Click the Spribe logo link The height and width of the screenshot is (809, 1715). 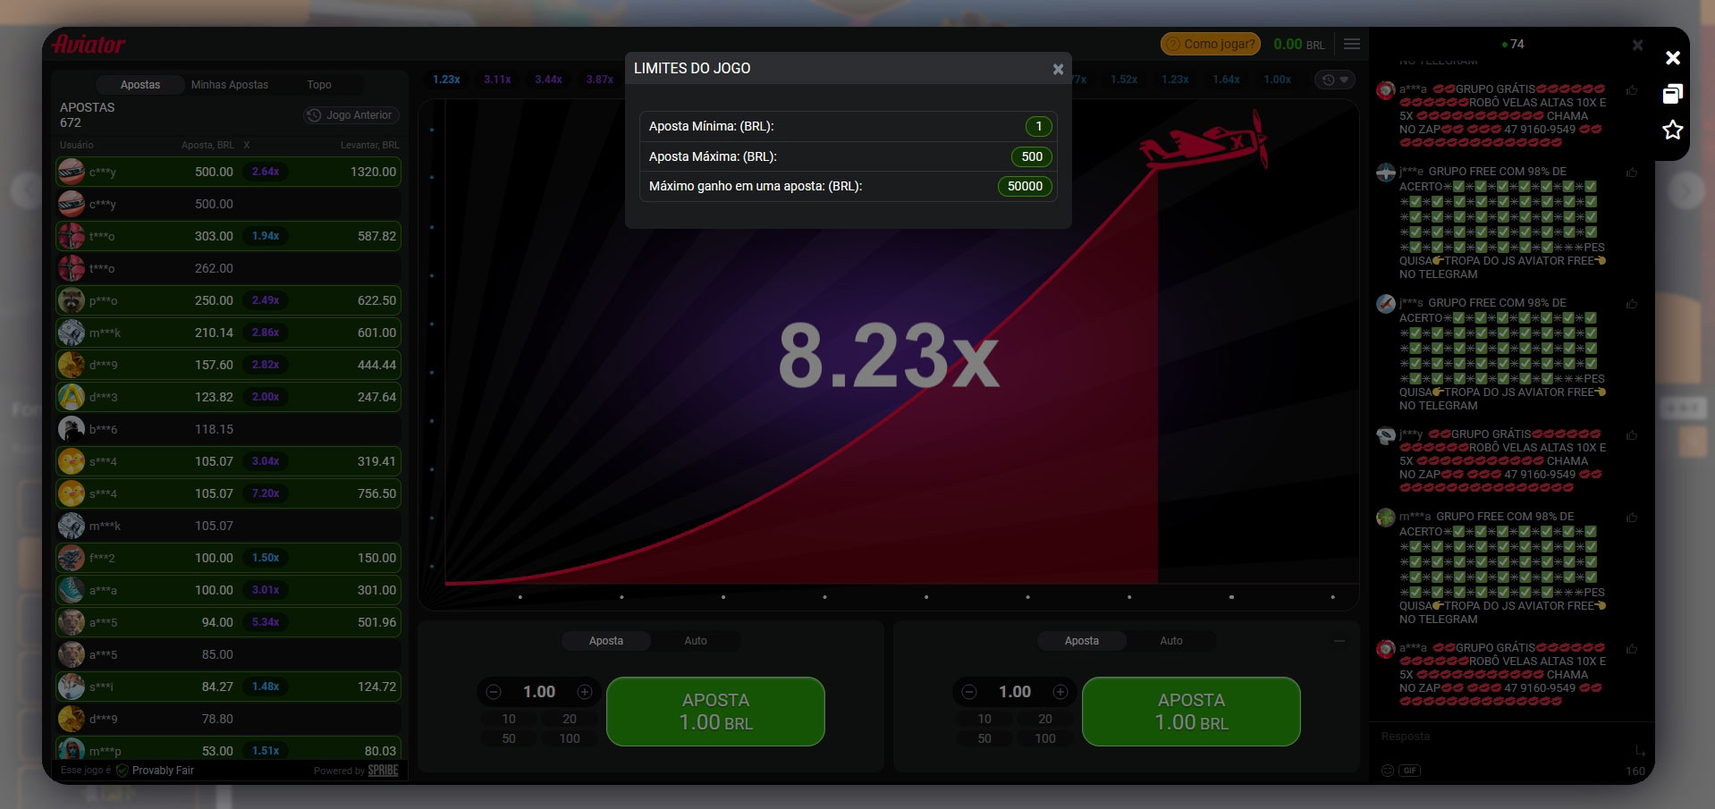[x=384, y=771]
